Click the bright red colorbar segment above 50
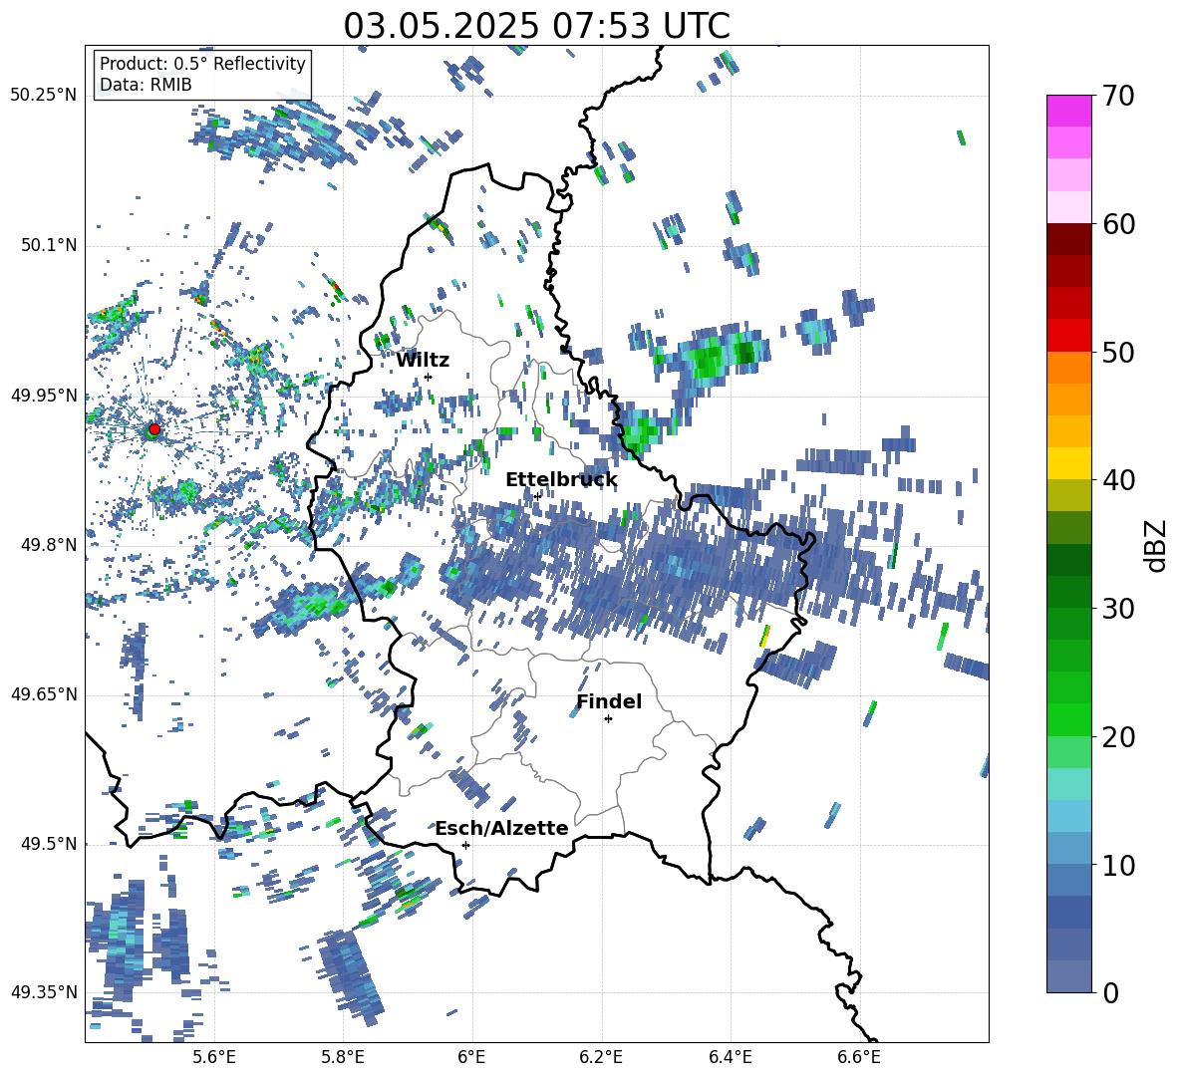The image size is (1180, 1077). point(1068,336)
